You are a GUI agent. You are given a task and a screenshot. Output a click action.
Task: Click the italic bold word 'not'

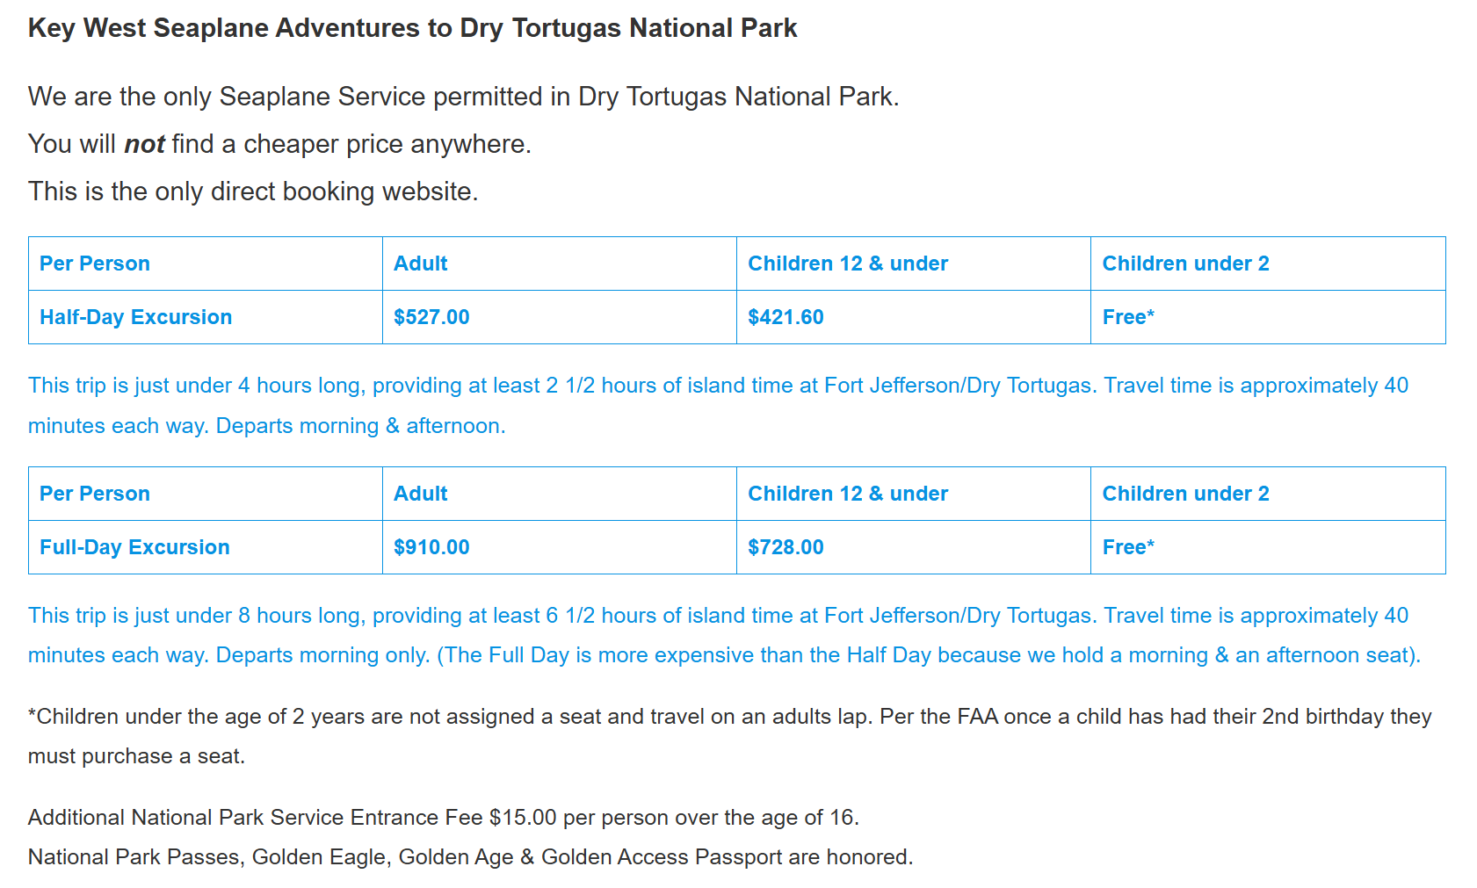[144, 144]
